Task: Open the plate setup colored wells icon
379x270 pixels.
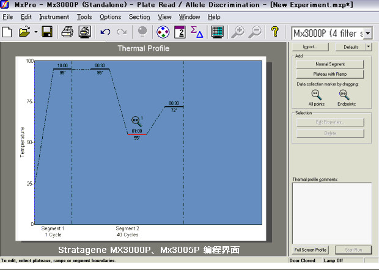Action: point(163,31)
